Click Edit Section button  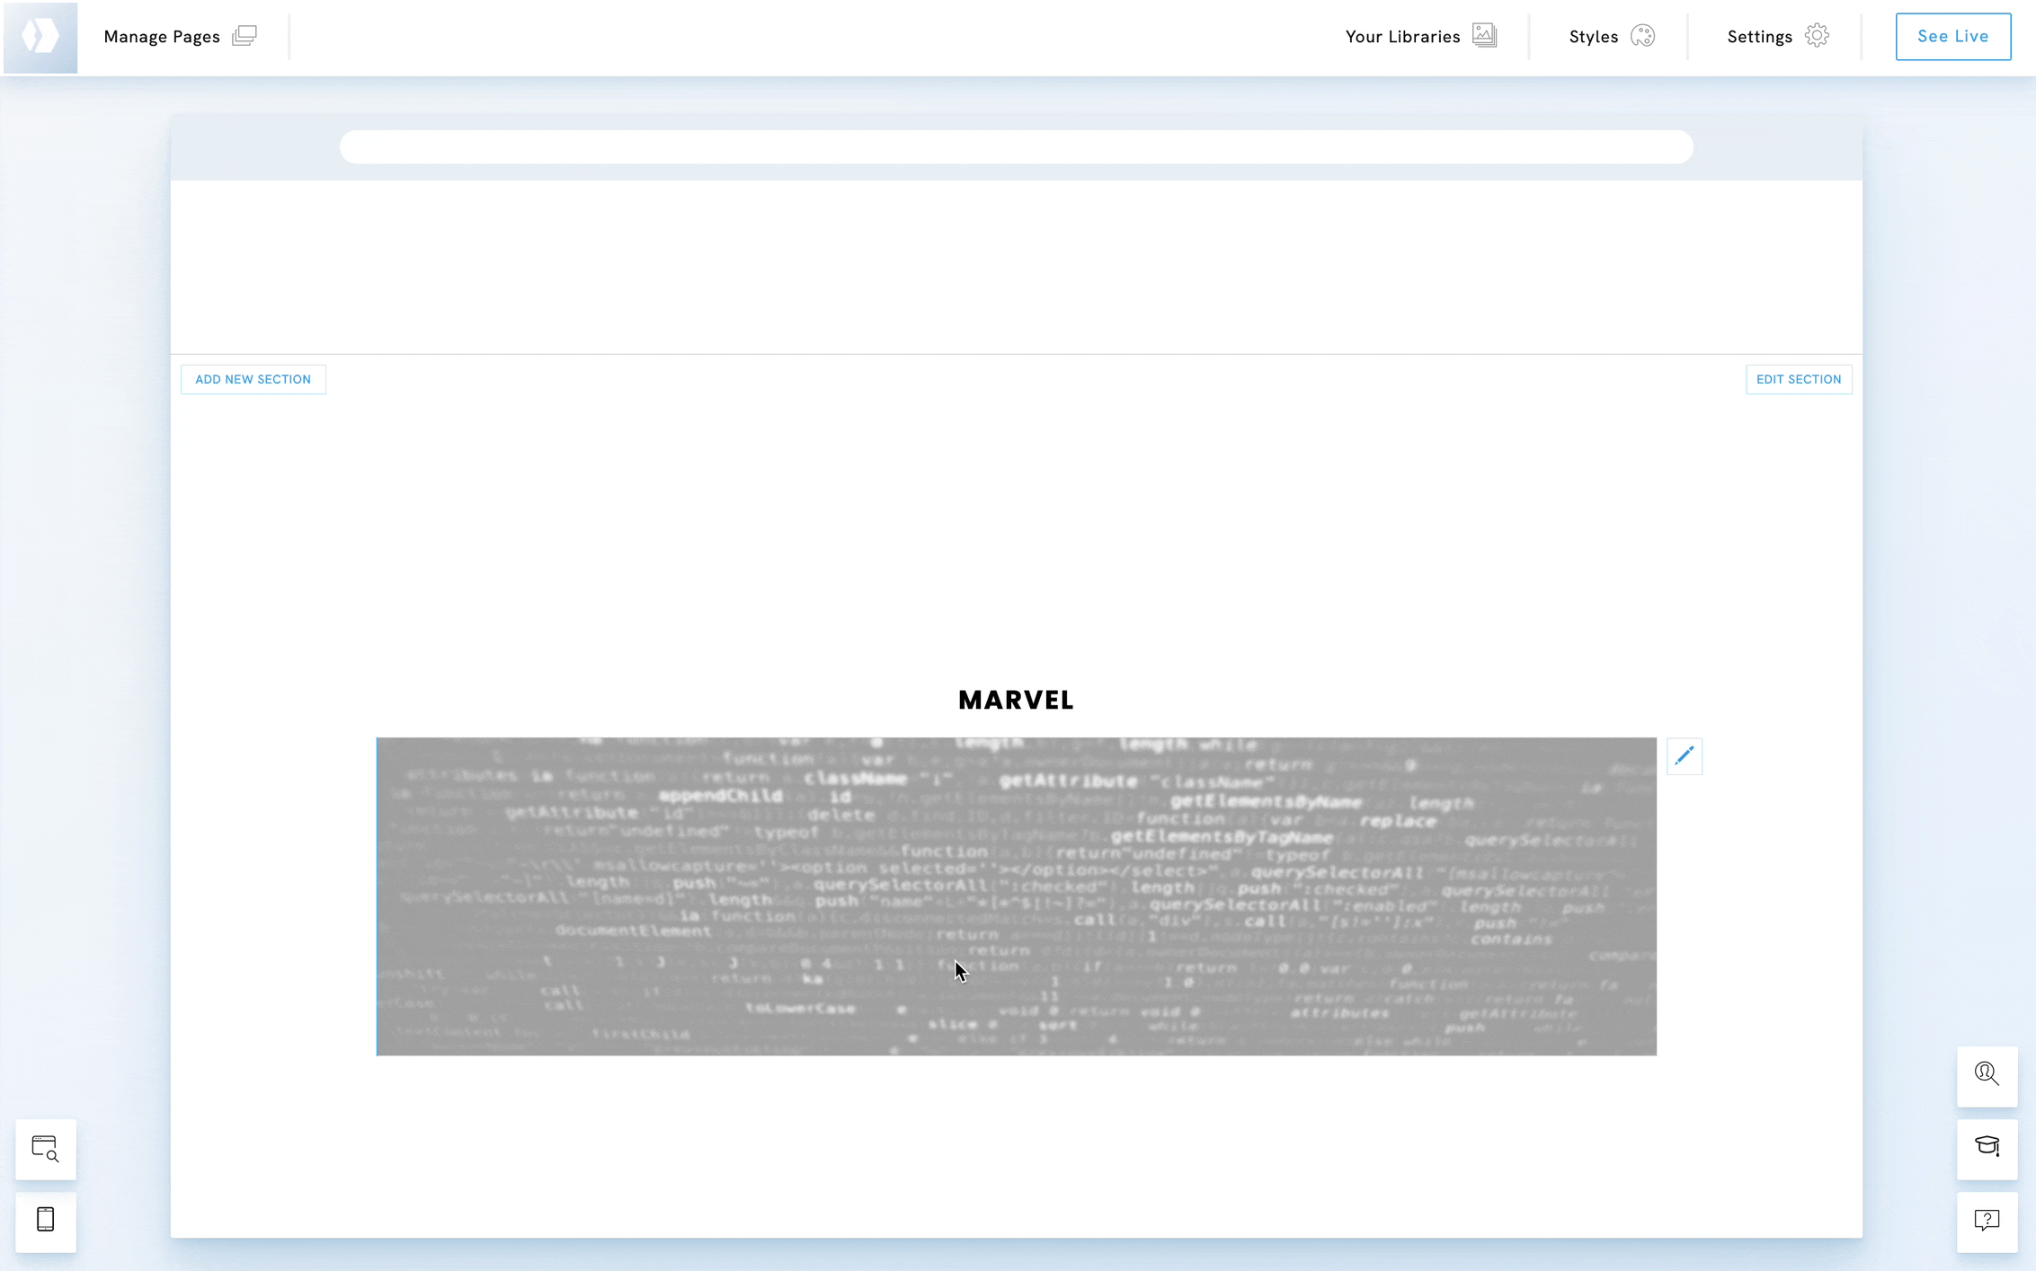click(1798, 379)
